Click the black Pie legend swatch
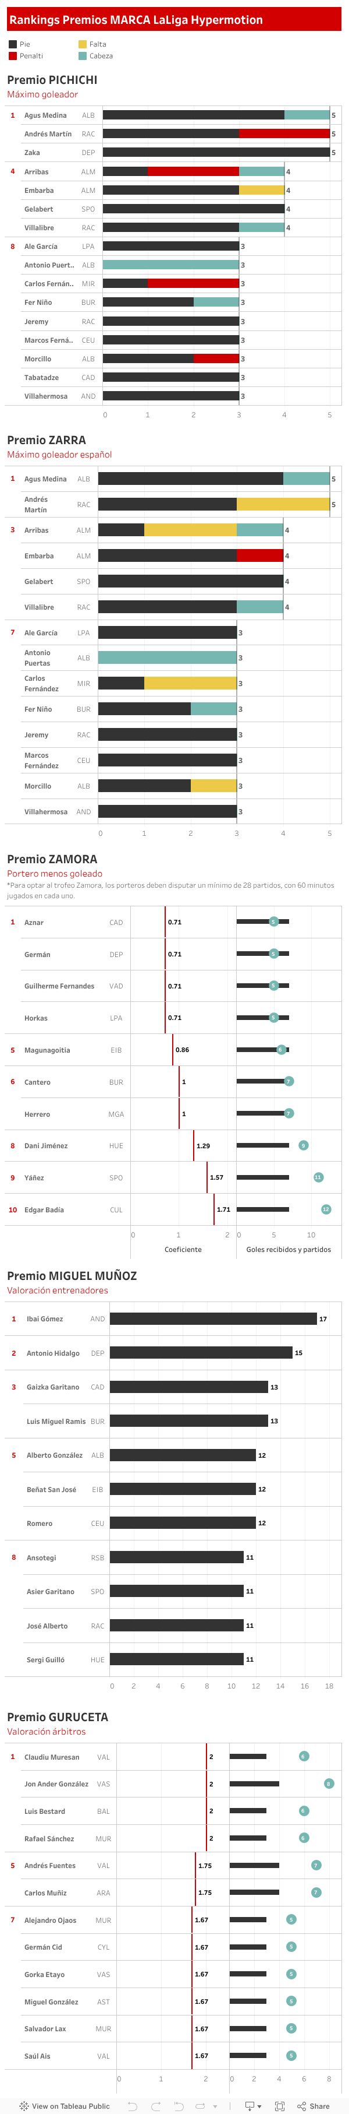The height and width of the screenshot is (2114, 349). click(x=13, y=44)
